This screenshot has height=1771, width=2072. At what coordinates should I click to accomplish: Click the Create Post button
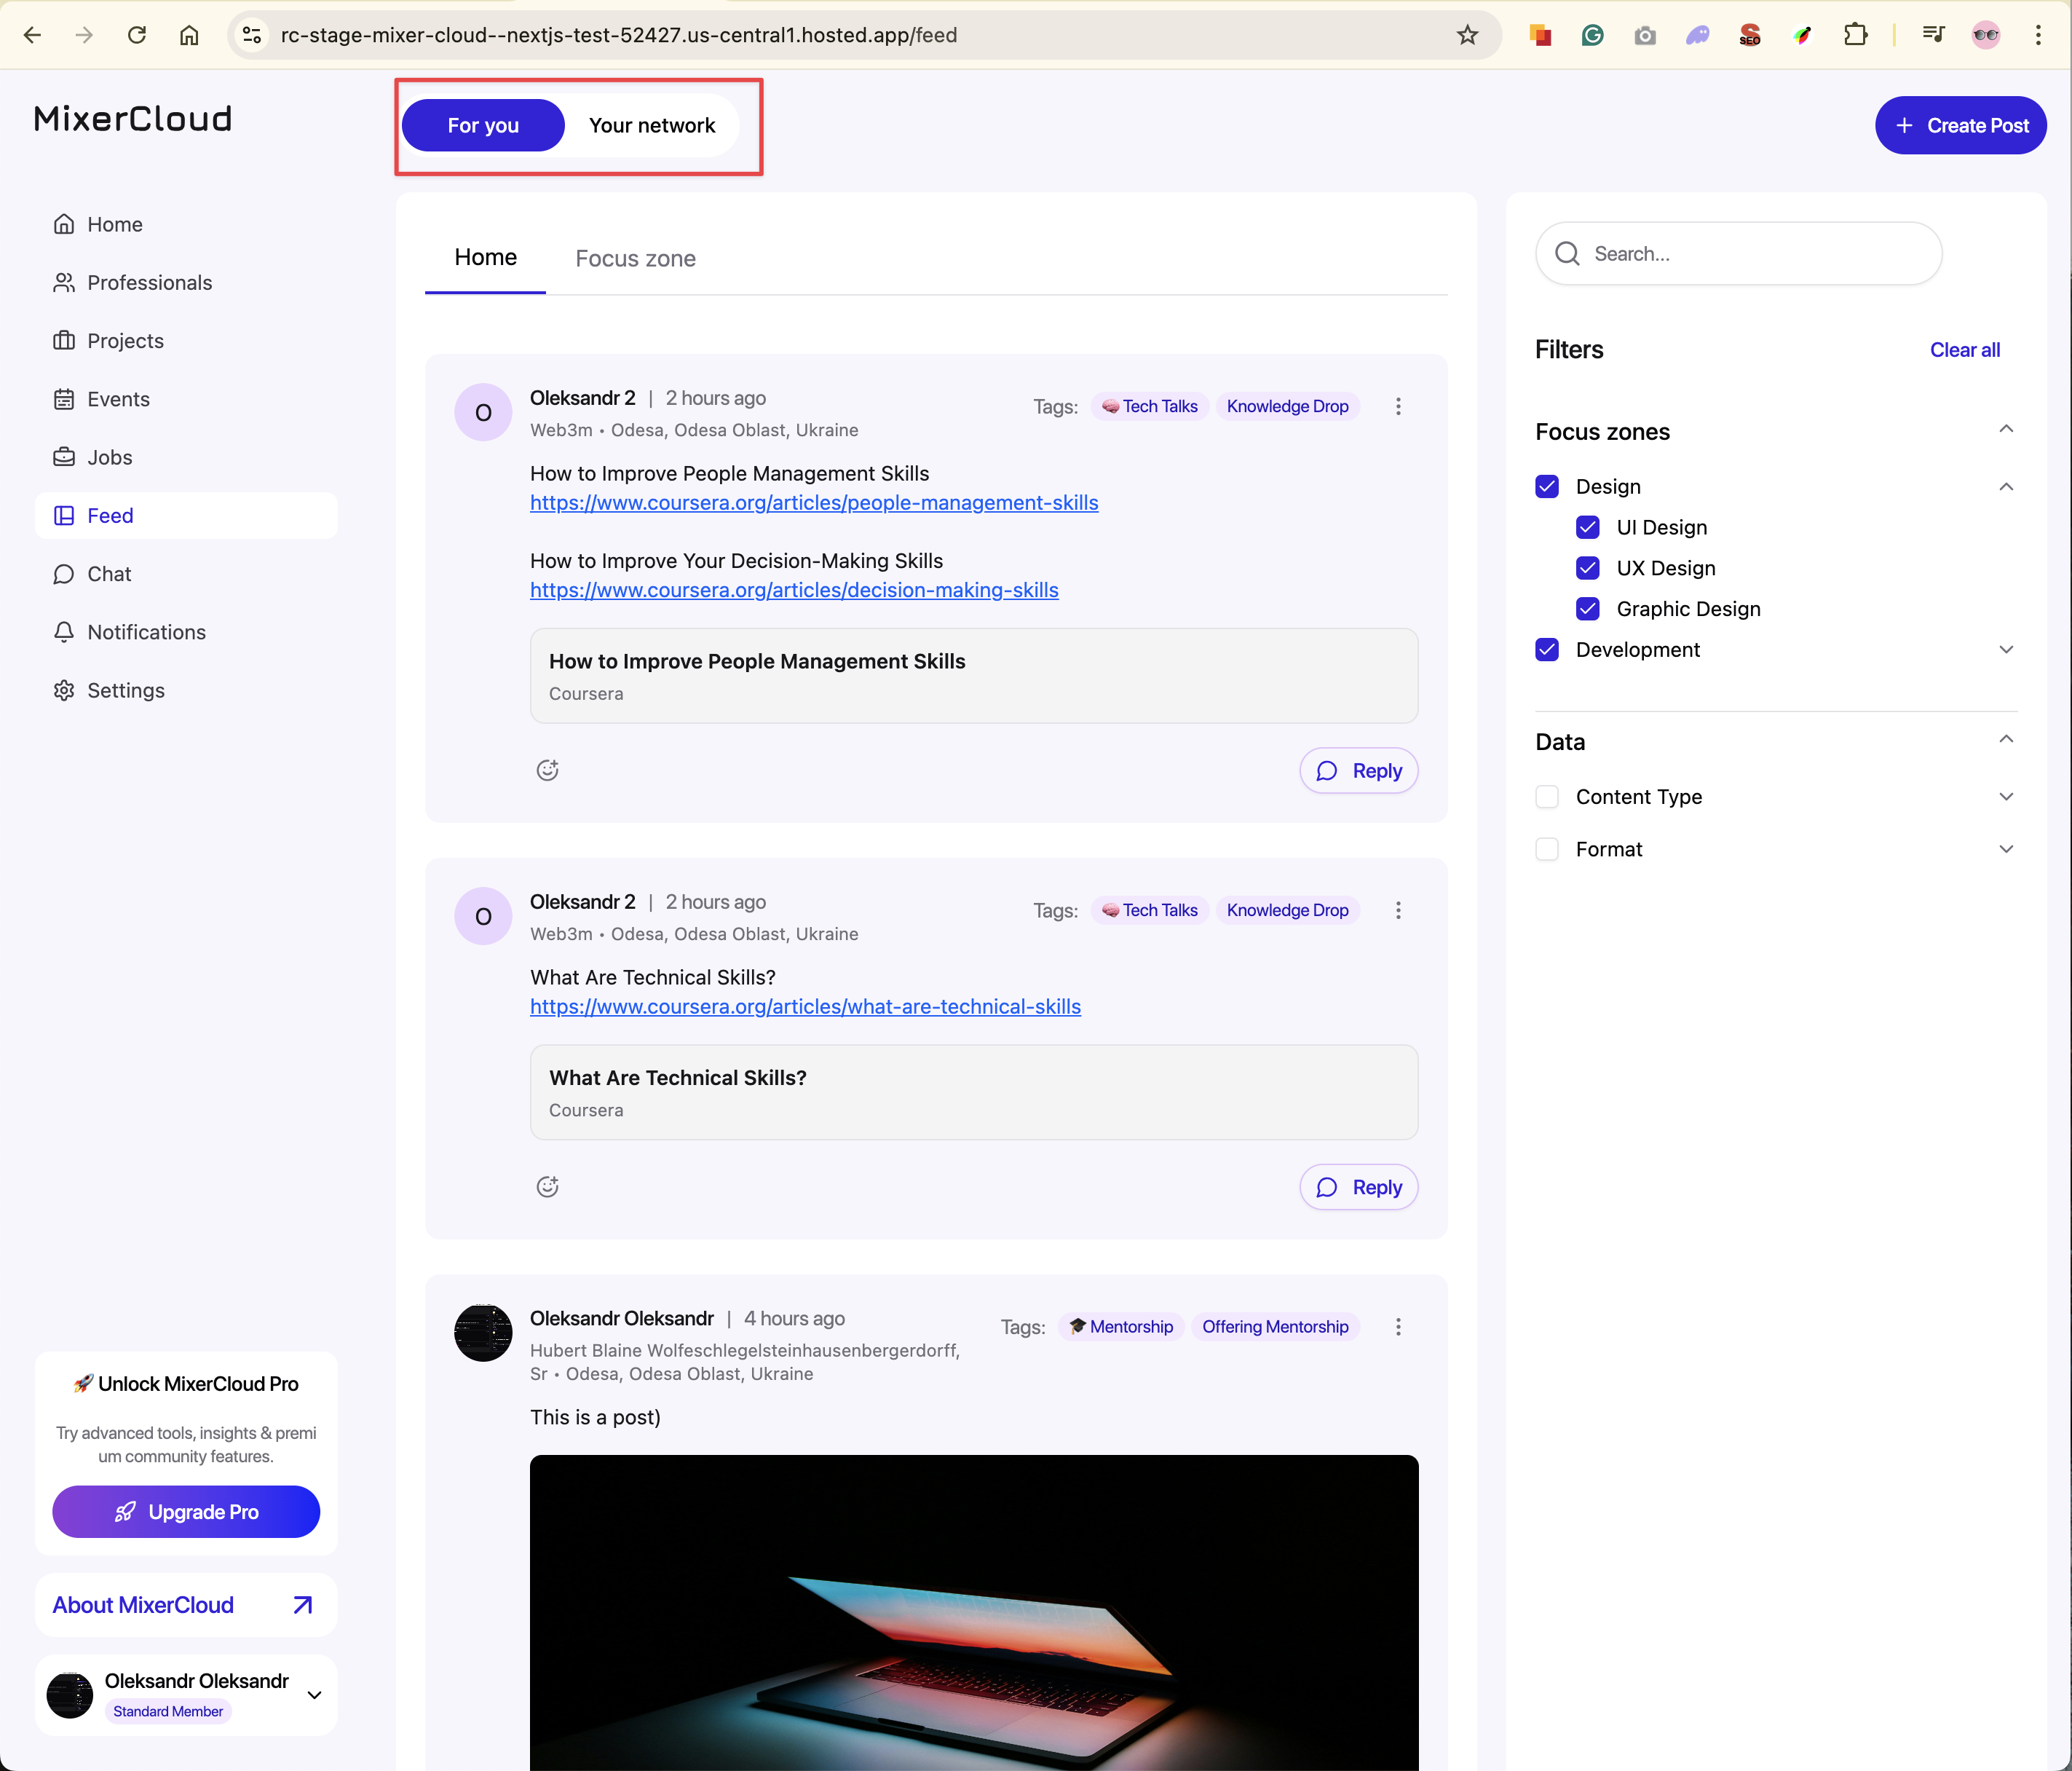coord(1960,126)
